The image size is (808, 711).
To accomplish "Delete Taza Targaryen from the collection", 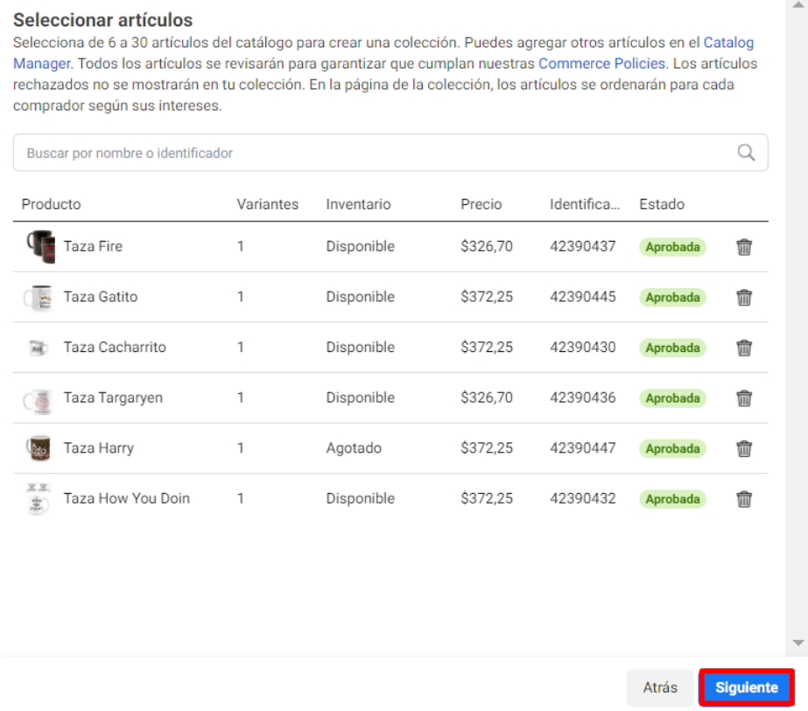I will [x=743, y=398].
